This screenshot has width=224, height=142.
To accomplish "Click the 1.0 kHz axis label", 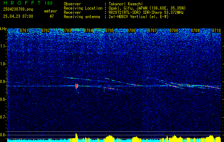I will (x=3, y=64).
